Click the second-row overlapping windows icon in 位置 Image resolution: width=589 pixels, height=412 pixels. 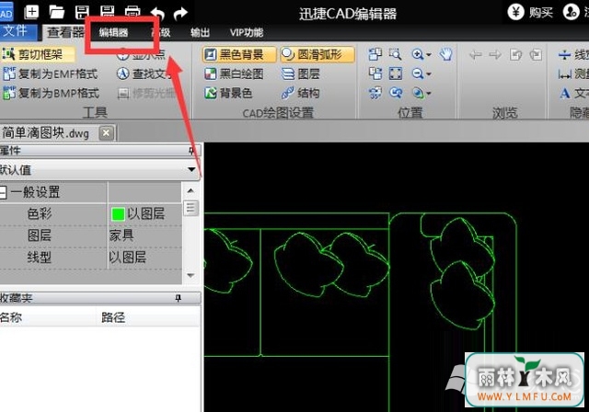(375, 74)
